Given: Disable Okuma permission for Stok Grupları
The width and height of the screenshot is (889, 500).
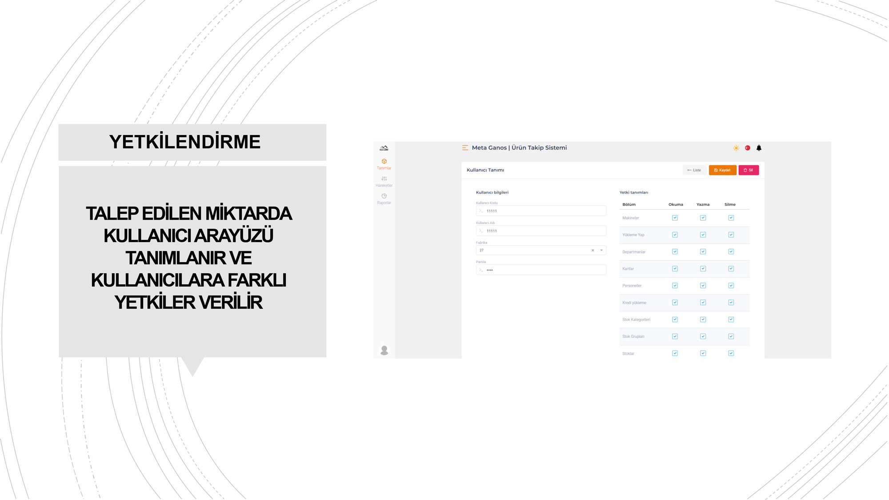Looking at the screenshot, I should (x=675, y=336).
